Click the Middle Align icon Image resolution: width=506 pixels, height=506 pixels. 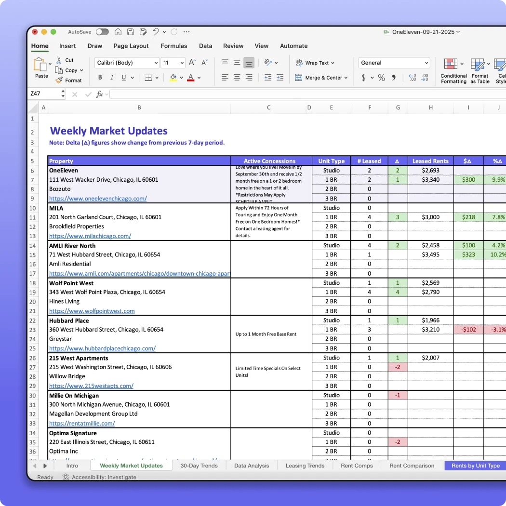coord(237,62)
